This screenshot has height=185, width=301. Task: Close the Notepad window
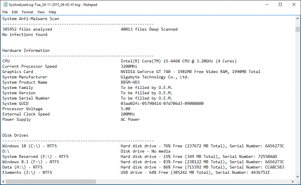tap(293, 5)
